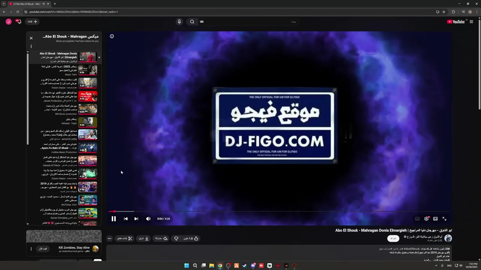Go to previous video in player

click(x=126, y=219)
